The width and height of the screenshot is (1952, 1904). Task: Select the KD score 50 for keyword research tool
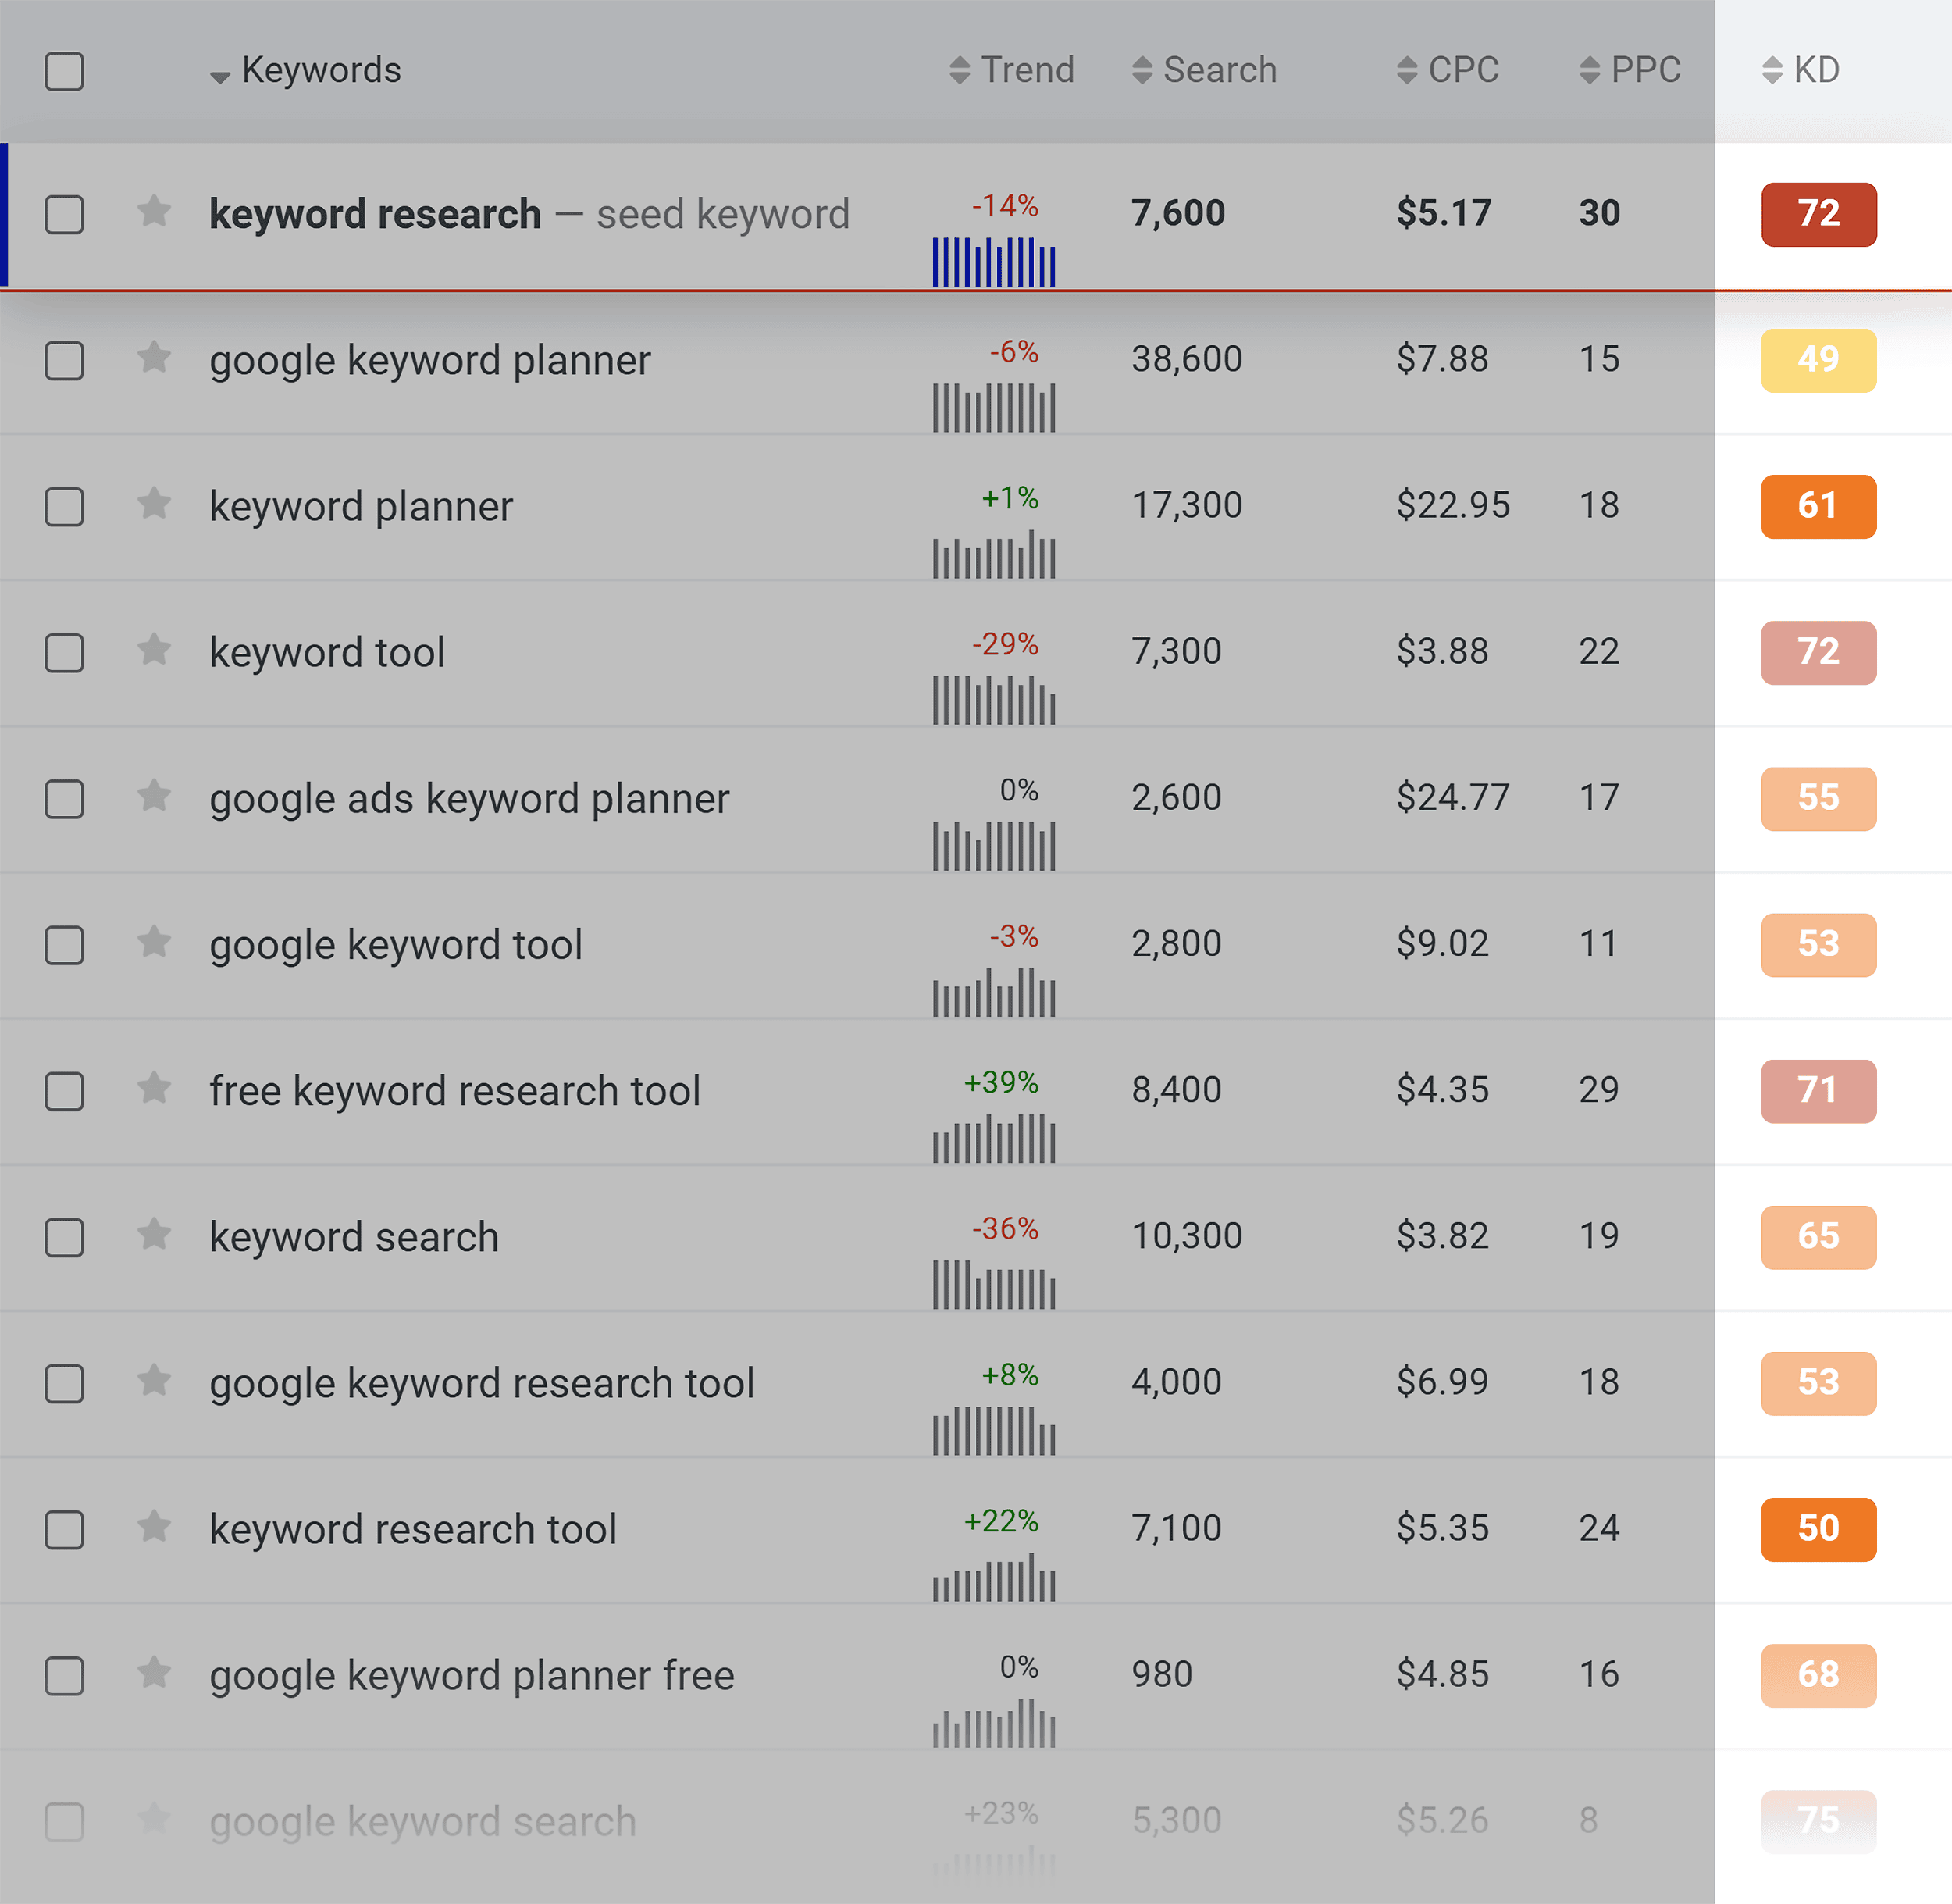coord(1818,1529)
